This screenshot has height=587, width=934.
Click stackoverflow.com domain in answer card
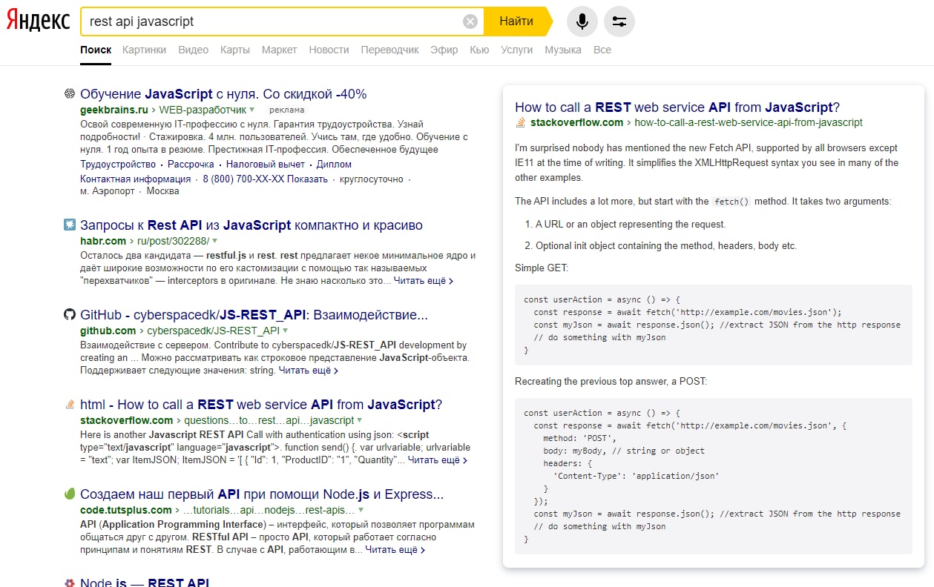click(576, 123)
